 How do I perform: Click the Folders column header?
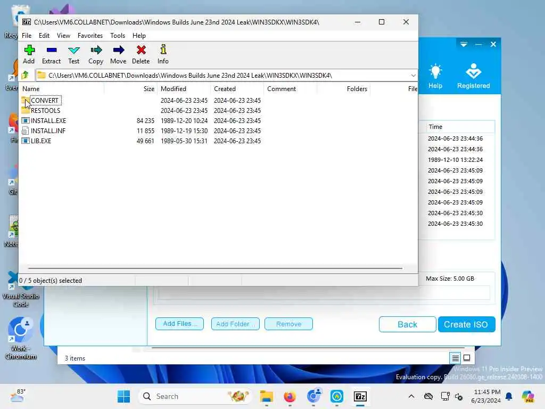coord(344,89)
